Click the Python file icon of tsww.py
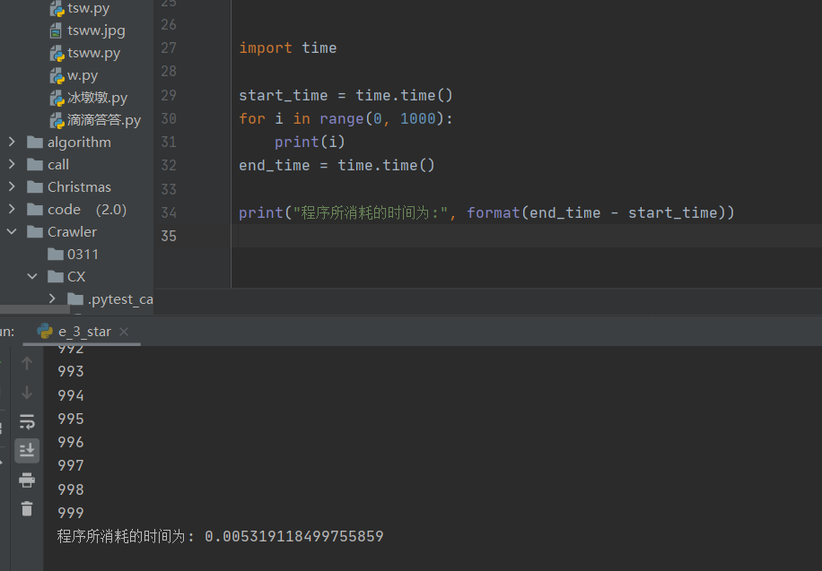The height and width of the screenshot is (571, 822). (57, 54)
